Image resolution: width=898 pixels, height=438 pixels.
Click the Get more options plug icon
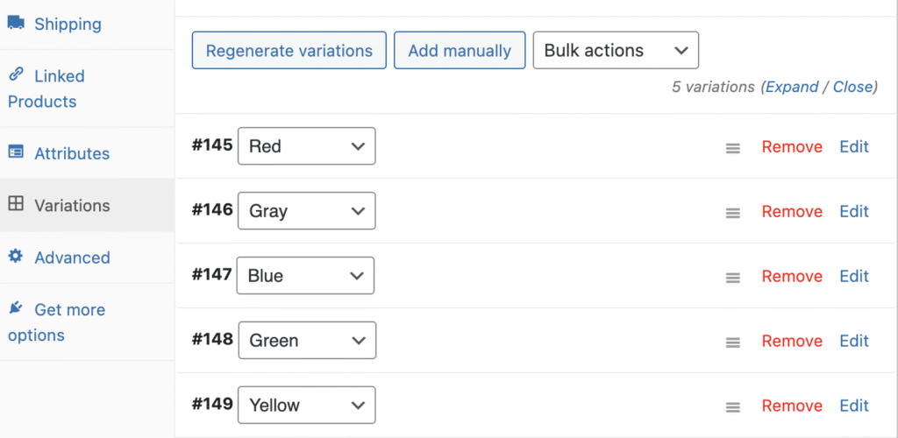click(x=16, y=308)
